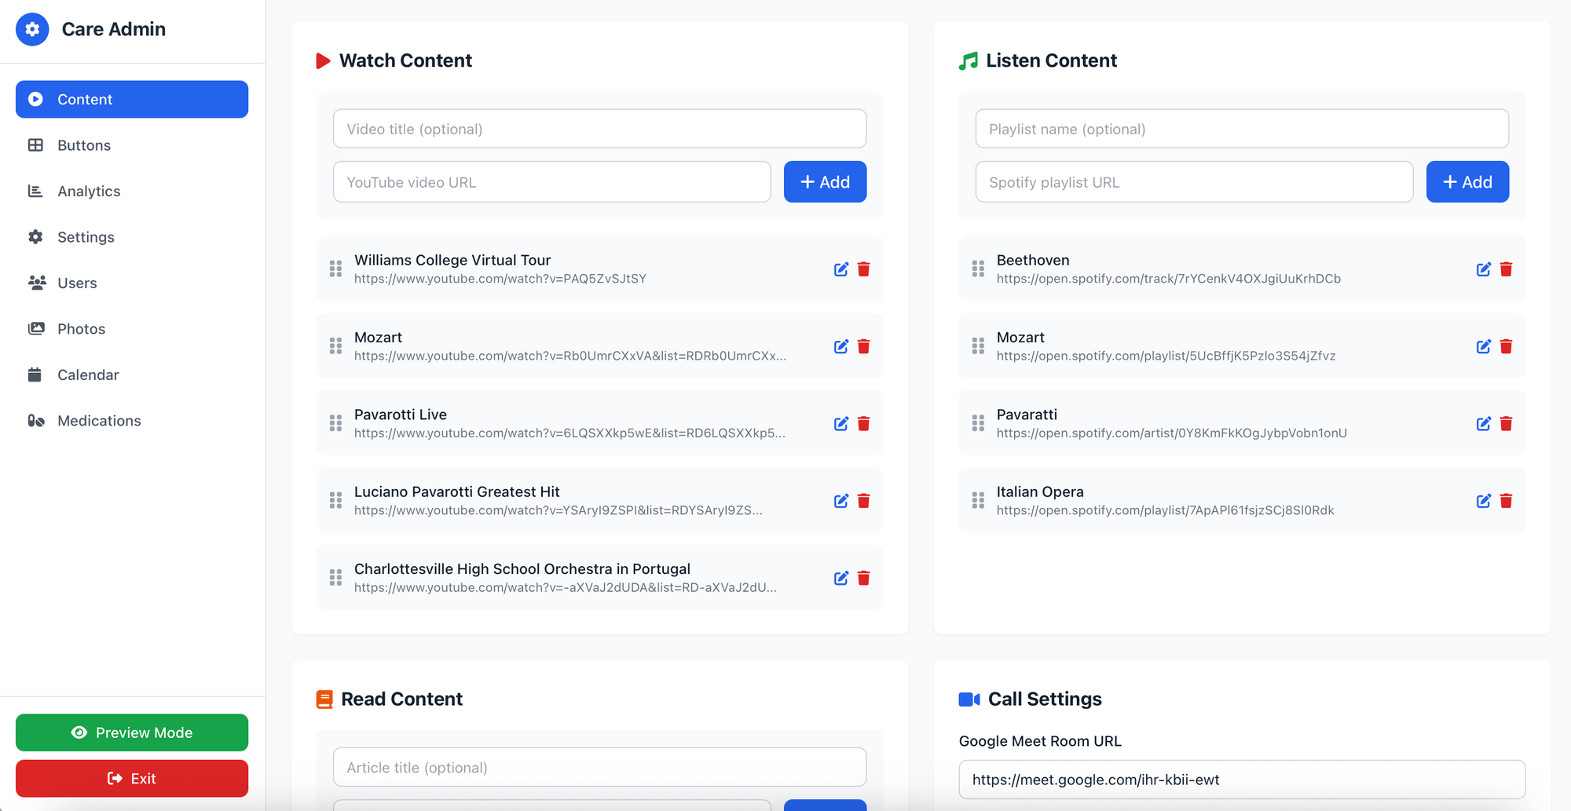Open the Analytics section in the sidebar
The height and width of the screenshot is (811, 1571).
[88, 191]
